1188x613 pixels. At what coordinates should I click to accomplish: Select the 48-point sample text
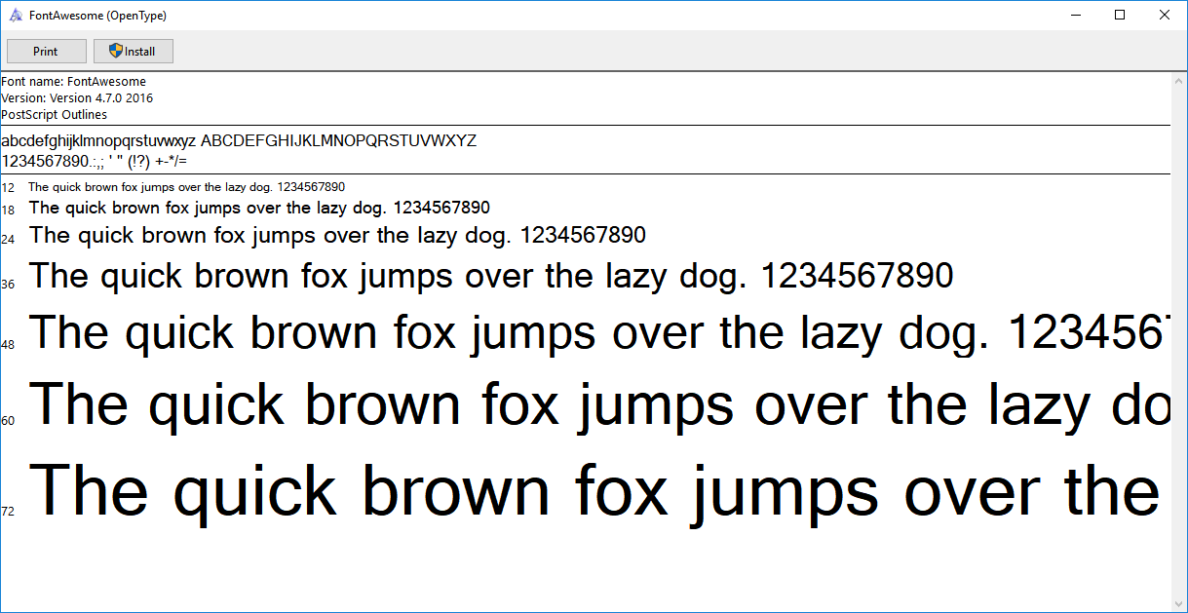[585, 332]
